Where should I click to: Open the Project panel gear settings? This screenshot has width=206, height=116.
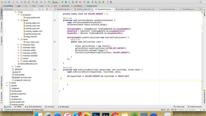(47, 9)
